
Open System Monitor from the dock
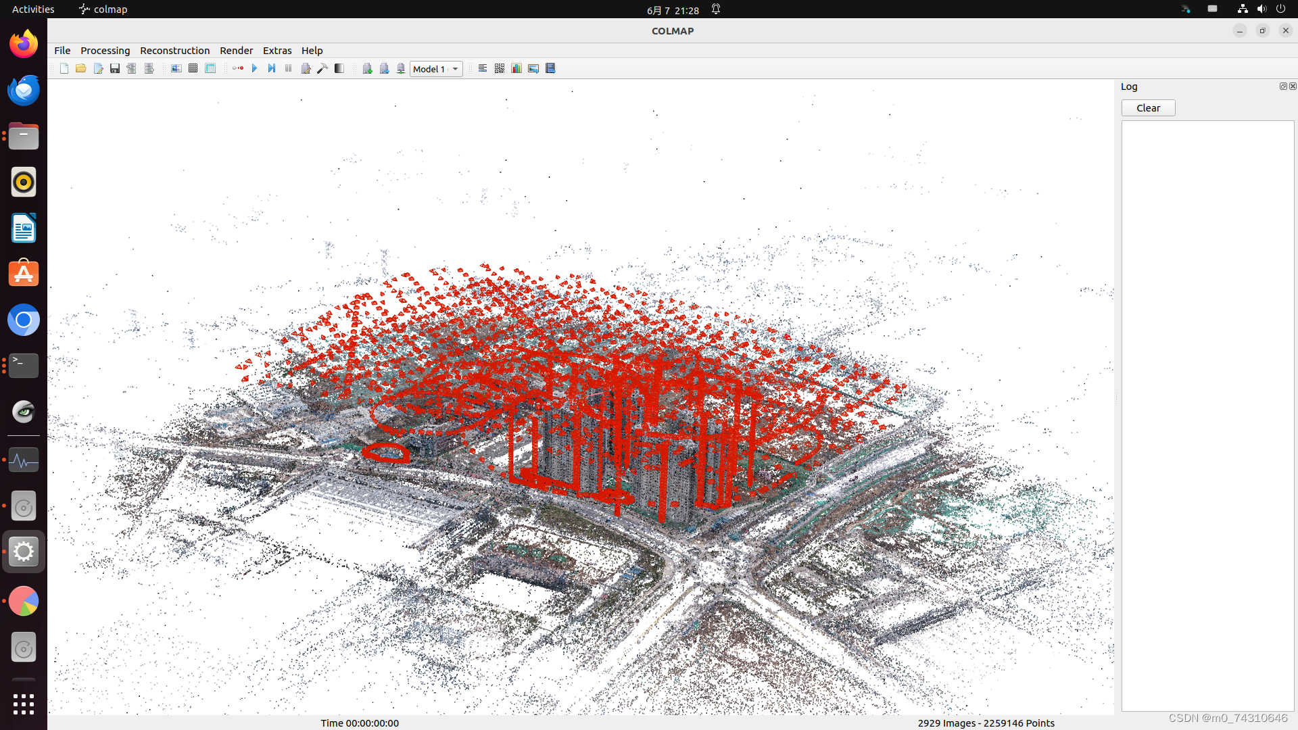[x=24, y=460]
